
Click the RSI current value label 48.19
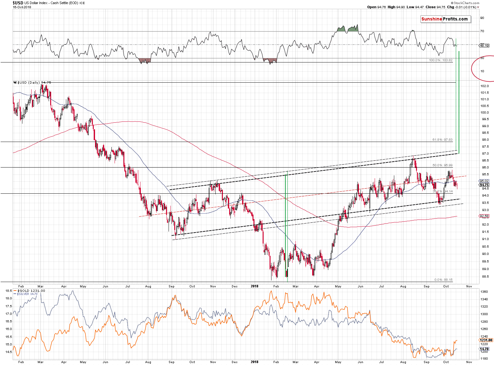(484, 45)
